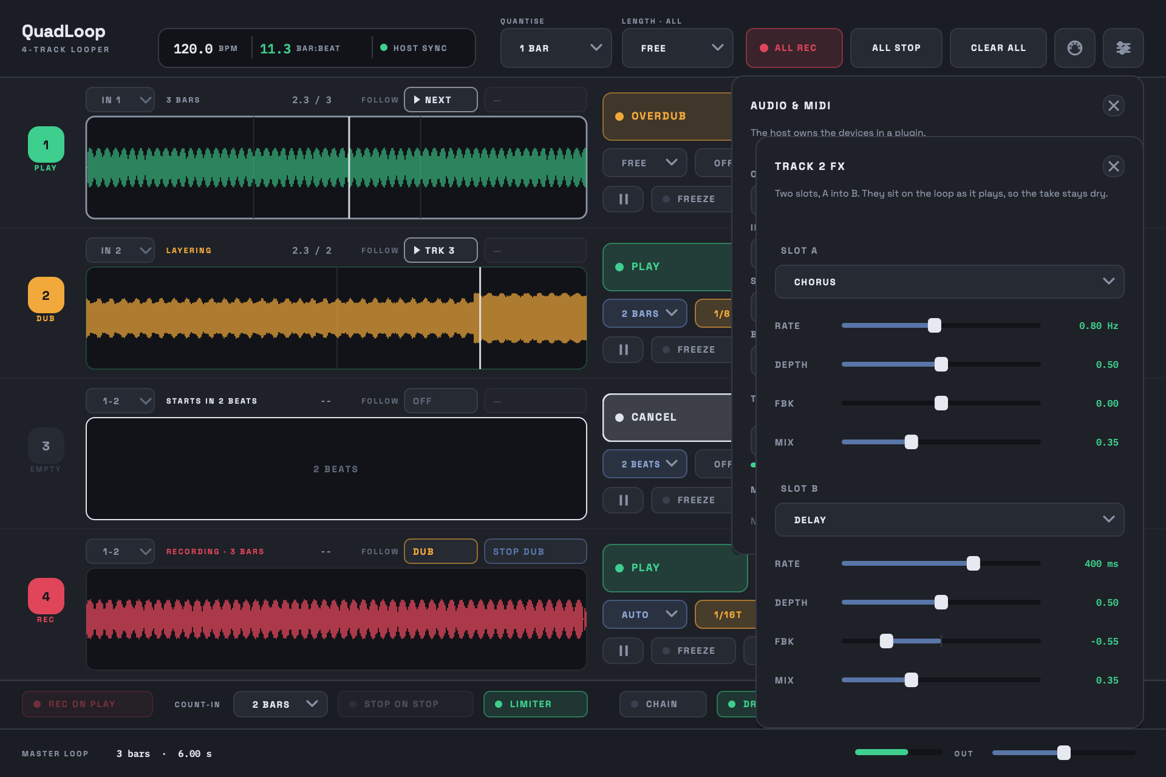Screen dimensions: 1166x777
Task: Open the Length FREE dropdown
Action: (x=677, y=48)
